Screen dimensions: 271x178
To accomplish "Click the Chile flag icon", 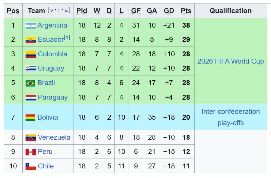I will point(30,166).
